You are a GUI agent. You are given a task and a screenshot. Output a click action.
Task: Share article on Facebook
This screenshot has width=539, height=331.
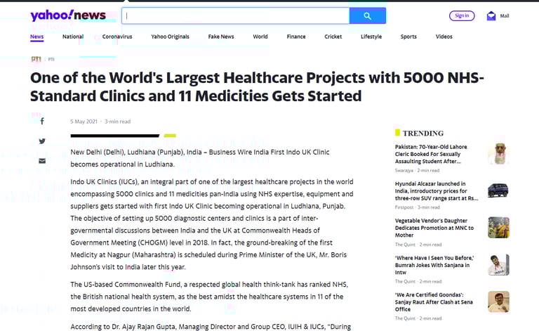[x=42, y=121]
